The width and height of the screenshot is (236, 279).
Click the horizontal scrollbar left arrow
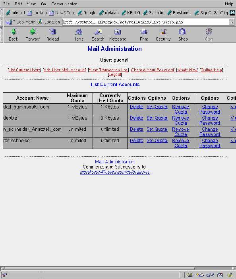pos(2,268)
